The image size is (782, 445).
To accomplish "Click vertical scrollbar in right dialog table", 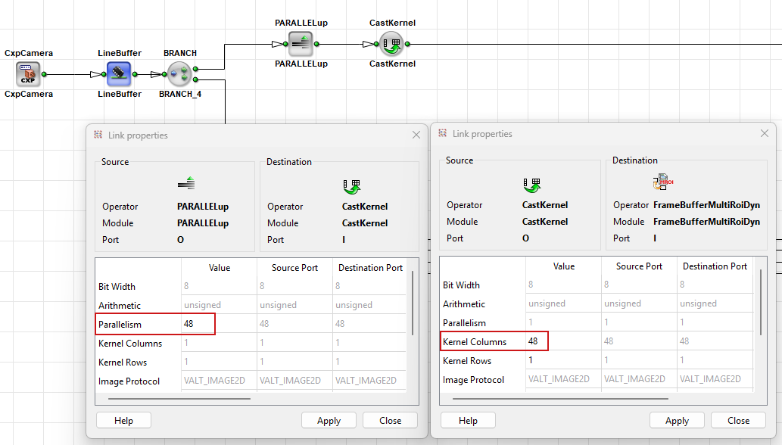I will (761, 302).
